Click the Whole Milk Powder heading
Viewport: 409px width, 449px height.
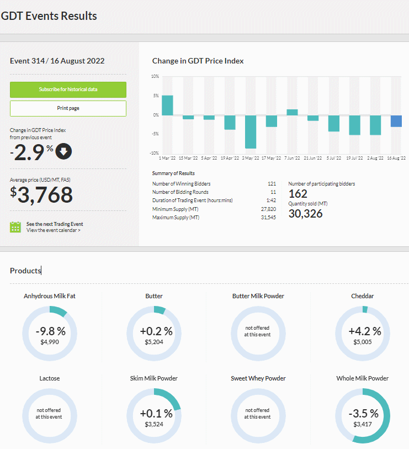pos(363,378)
